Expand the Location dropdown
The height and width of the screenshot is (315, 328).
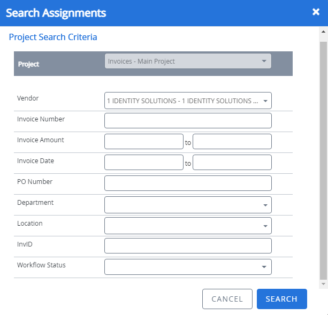tap(188, 226)
